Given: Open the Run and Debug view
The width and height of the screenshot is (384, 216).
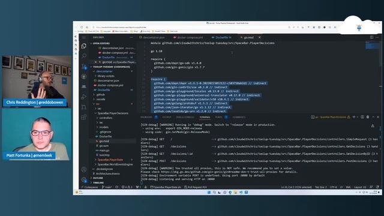Looking at the screenshot, I should coord(84,97).
